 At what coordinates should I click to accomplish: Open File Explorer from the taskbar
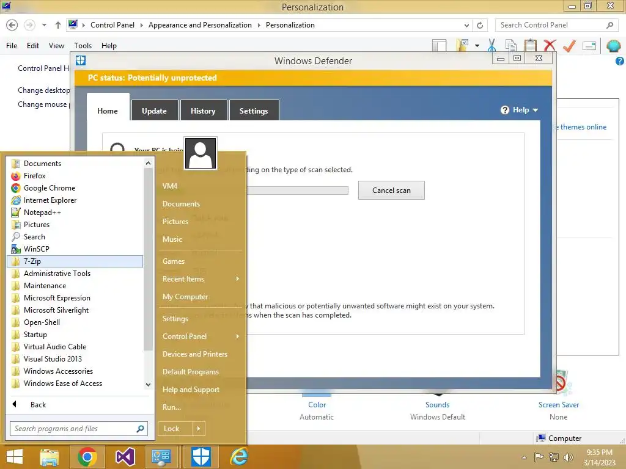point(50,457)
